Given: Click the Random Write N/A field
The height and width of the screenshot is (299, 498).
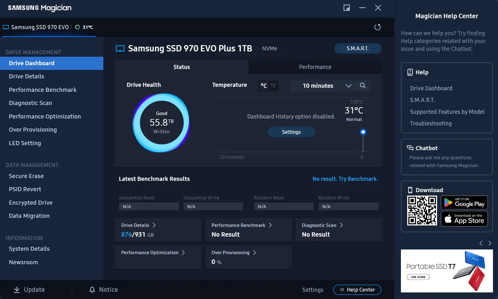Looking at the screenshot, I should click(348, 207).
